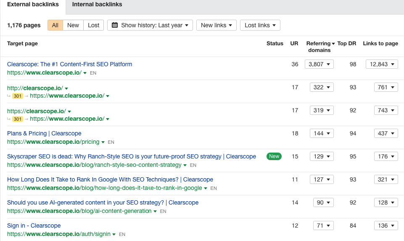404x241 pixels.
Task: Click caret next to http://clearscope.io/ URL
Action: click(x=66, y=88)
